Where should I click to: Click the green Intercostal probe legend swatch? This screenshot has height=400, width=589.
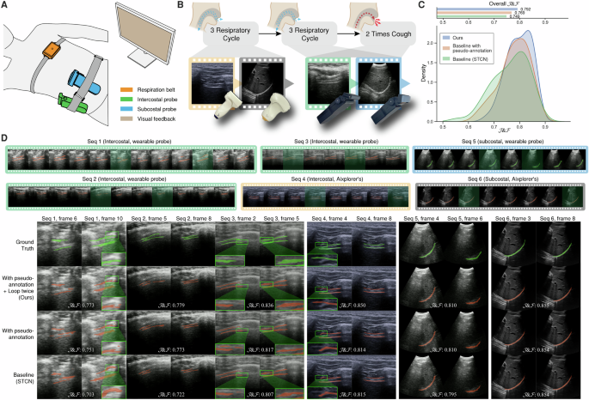tap(126, 100)
